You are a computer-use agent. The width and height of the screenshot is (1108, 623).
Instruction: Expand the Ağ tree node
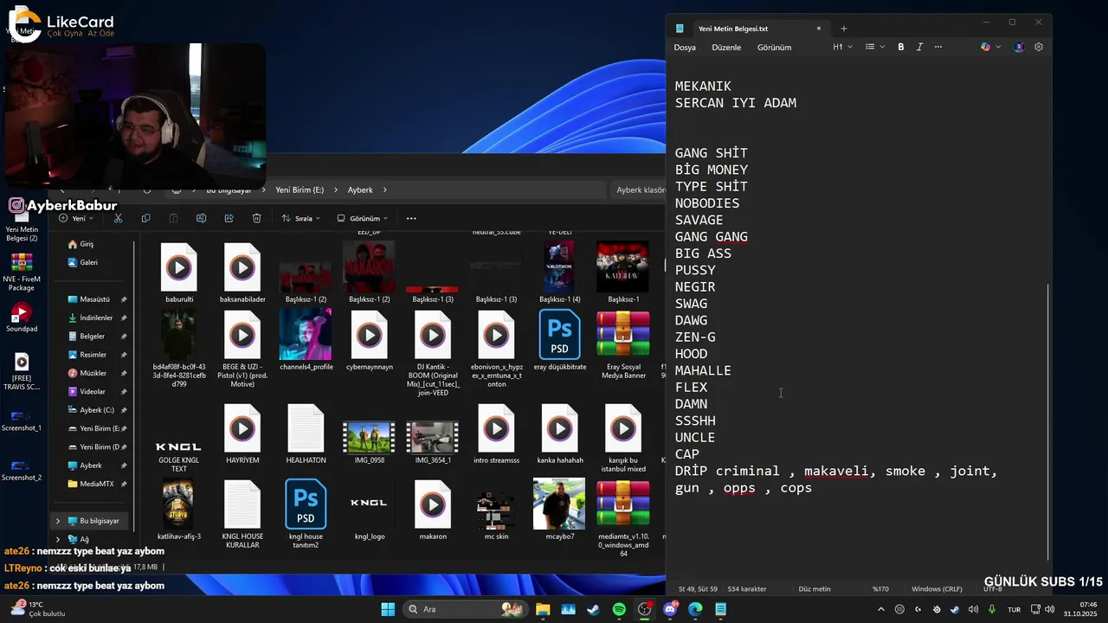click(x=58, y=539)
